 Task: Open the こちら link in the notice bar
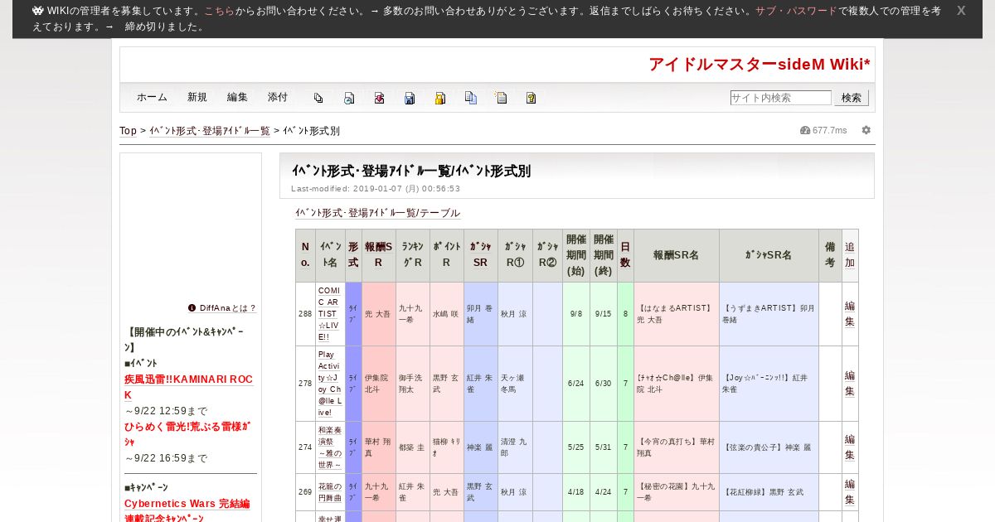coord(219,11)
